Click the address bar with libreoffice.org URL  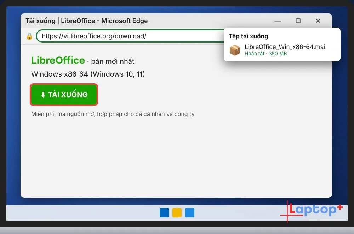point(130,36)
